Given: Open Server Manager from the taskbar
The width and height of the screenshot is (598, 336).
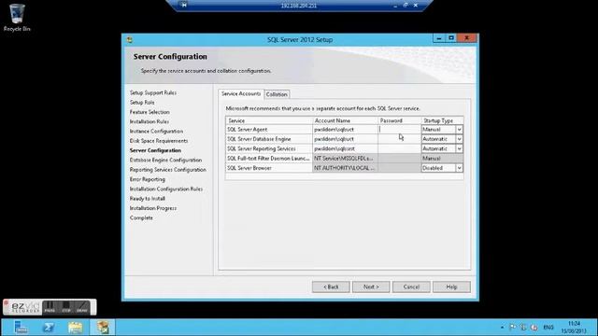Looking at the screenshot, I should pyautogui.click(x=21, y=328).
